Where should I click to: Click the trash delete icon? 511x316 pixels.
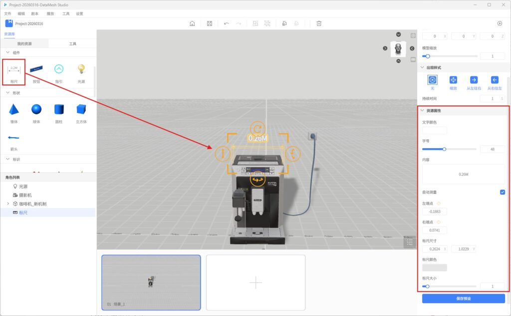point(319,23)
